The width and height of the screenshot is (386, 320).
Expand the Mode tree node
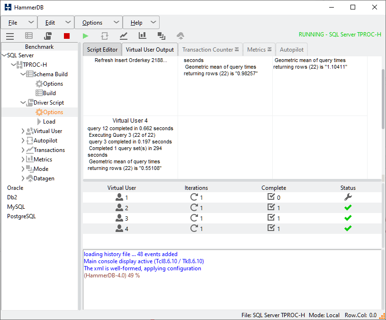[x=23, y=169]
